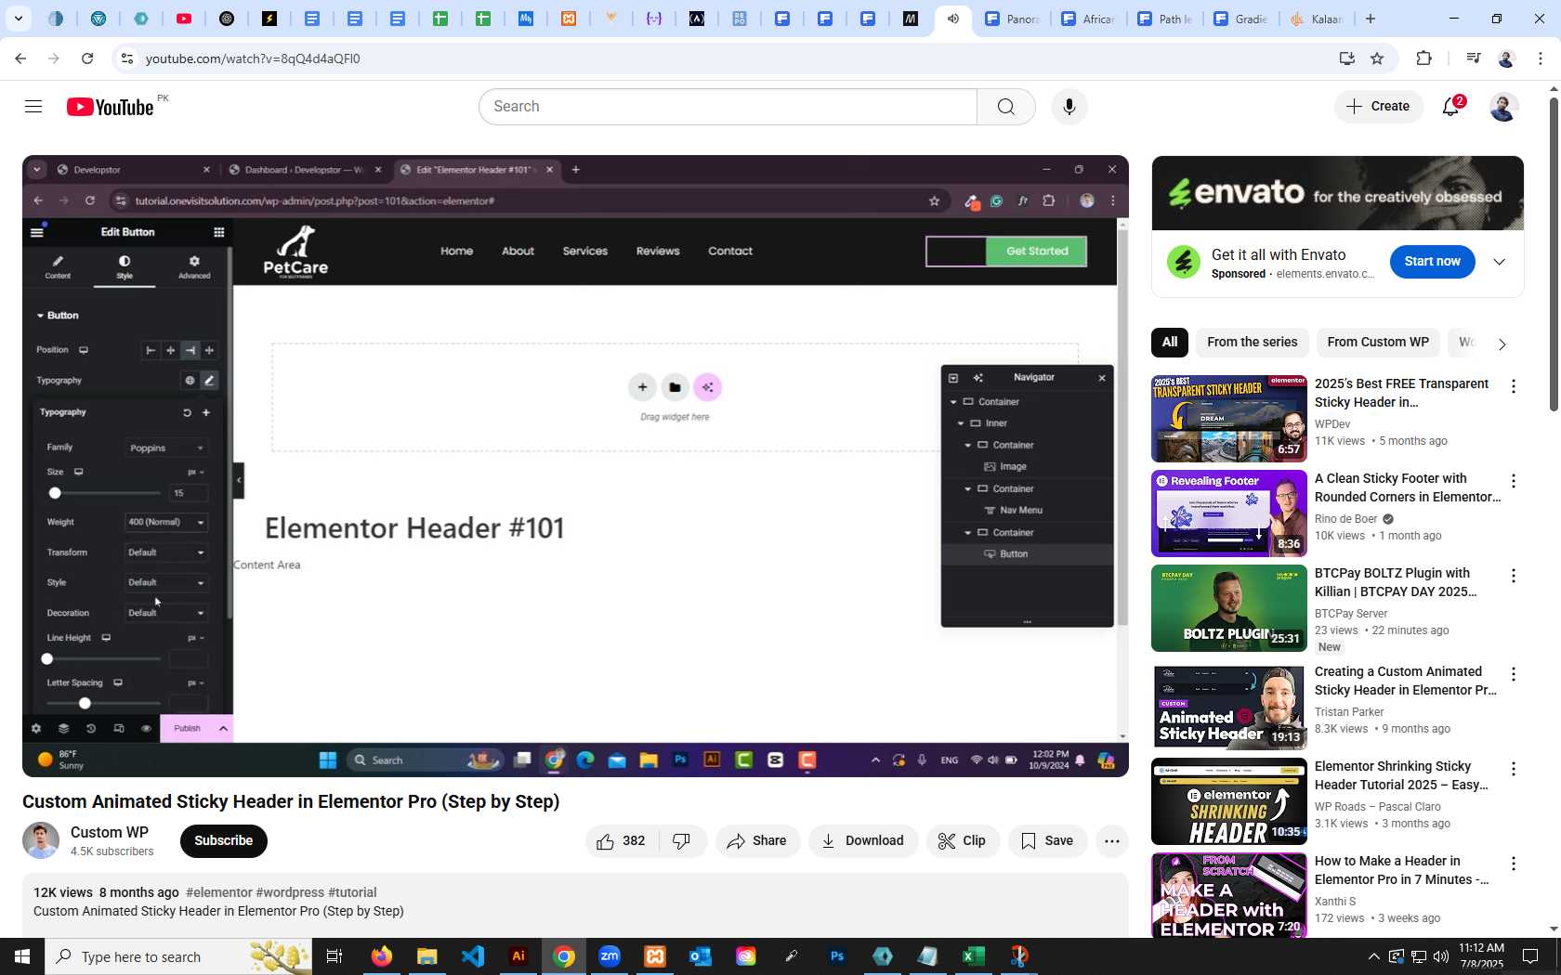This screenshot has width=1561, height=975.
Task: Click the YouTube search input field
Action: pos(728,107)
